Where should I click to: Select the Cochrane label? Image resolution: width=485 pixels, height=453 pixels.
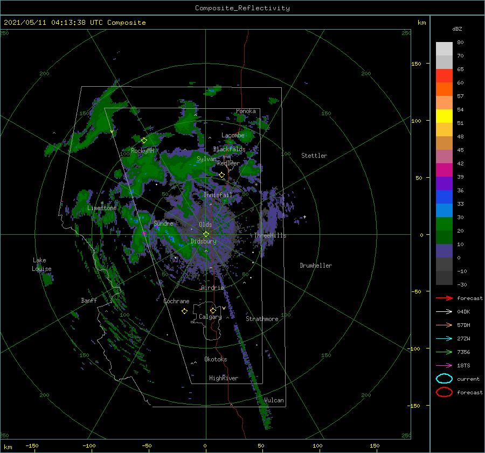coord(176,301)
